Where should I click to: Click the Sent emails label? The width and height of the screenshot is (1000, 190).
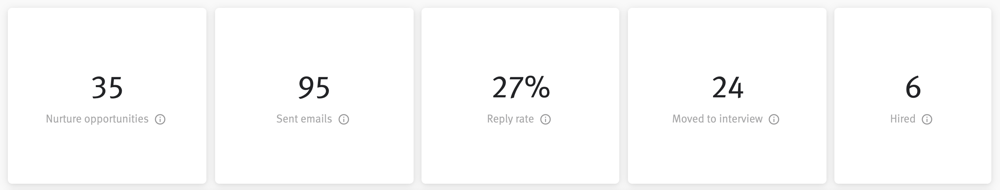click(304, 119)
